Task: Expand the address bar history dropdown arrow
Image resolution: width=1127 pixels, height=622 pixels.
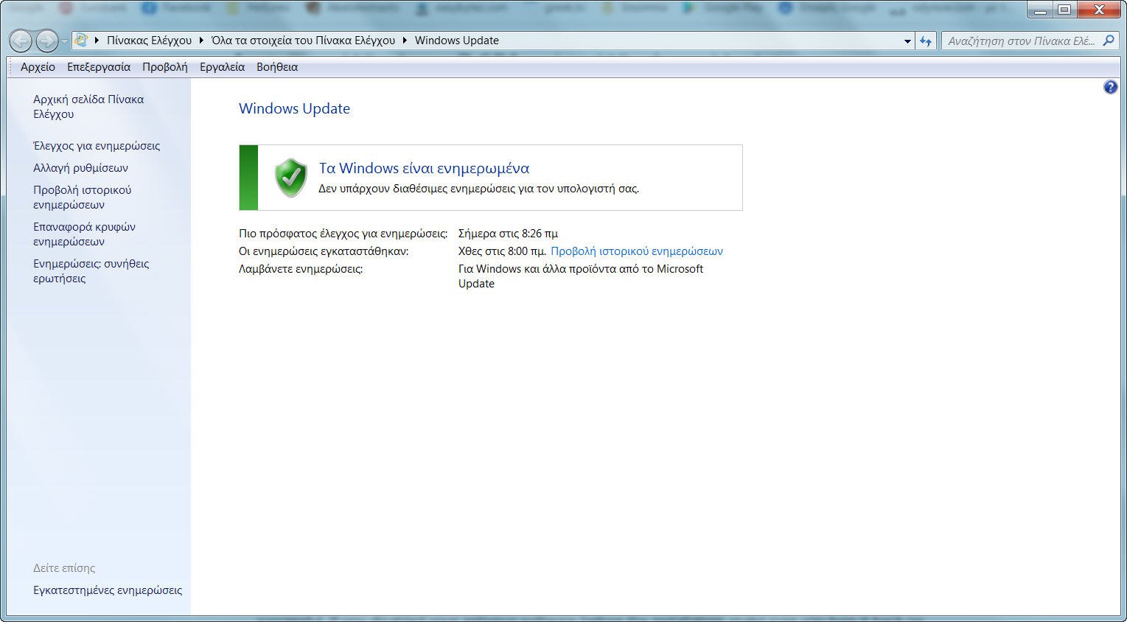Action: tap(907, 41)
